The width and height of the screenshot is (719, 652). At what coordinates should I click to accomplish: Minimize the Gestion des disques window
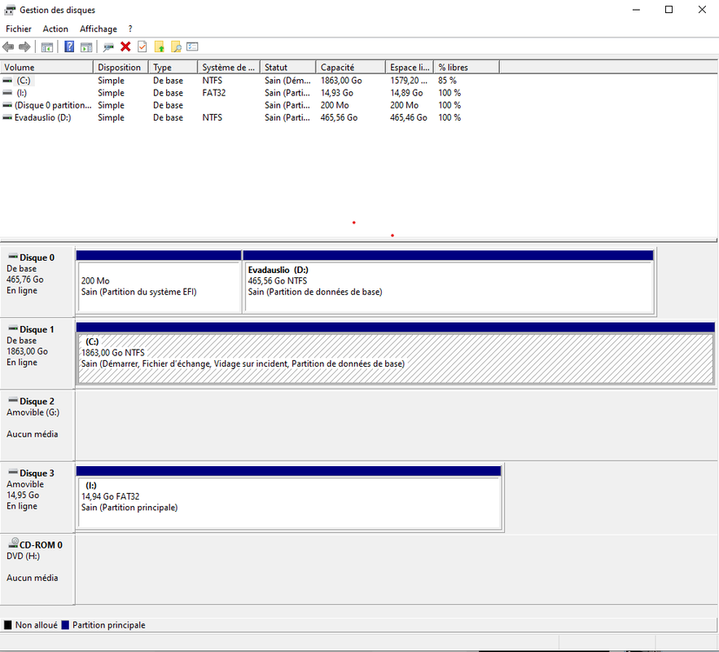click(636, 10)
